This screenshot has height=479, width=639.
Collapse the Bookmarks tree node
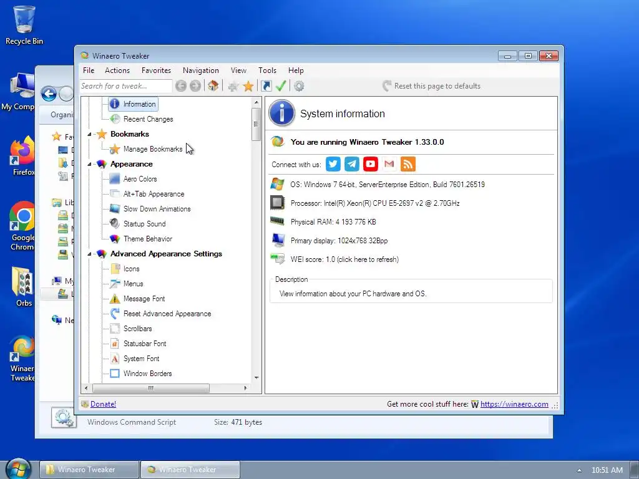pyautogui.click(x=89, y=134)
